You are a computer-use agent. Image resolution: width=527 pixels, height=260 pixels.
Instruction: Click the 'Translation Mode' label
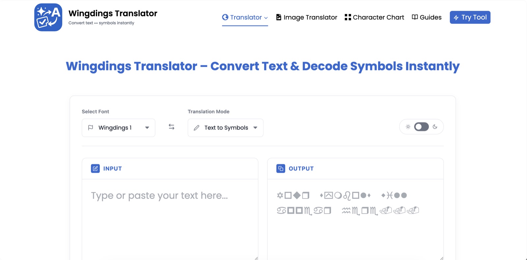(208, 112)
